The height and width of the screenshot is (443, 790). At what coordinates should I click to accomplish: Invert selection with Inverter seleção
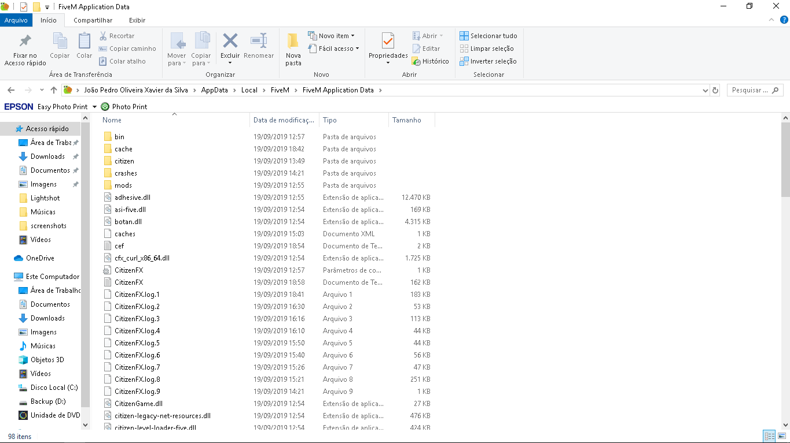488,61
